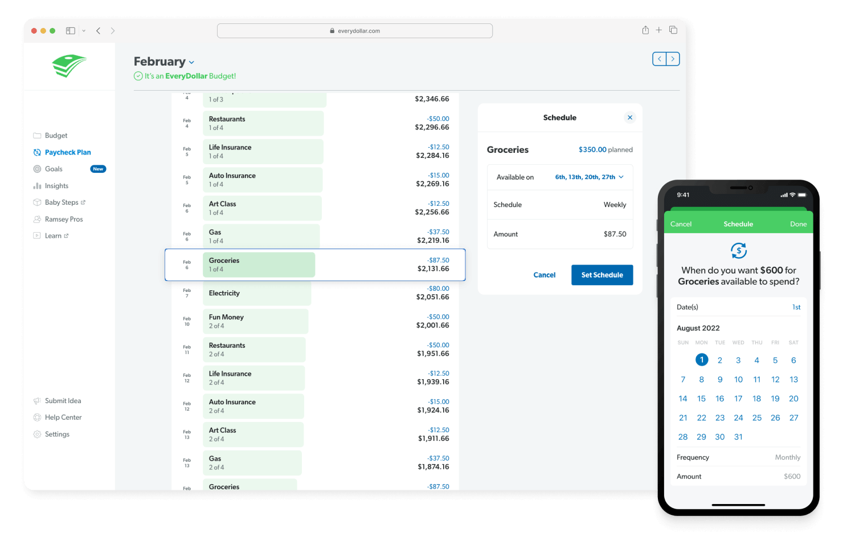The width and height of the screenshot is (843, 536).
Task: Click the EveryDollar Budget status link
Action: tap(185, 76)
